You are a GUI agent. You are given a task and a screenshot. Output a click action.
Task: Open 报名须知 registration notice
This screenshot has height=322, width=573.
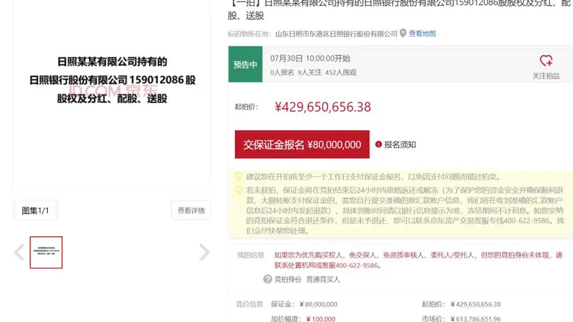[400, 145]
